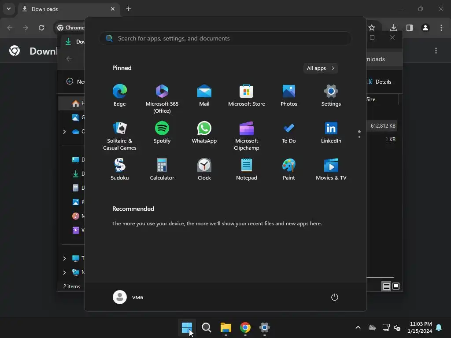Image resolution: width=451 pixels, height=338 pixels.
Task: Launch Sudoku game
Action: (120, 169)
